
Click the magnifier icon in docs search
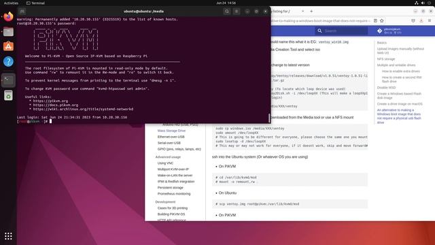pos(320,31)
